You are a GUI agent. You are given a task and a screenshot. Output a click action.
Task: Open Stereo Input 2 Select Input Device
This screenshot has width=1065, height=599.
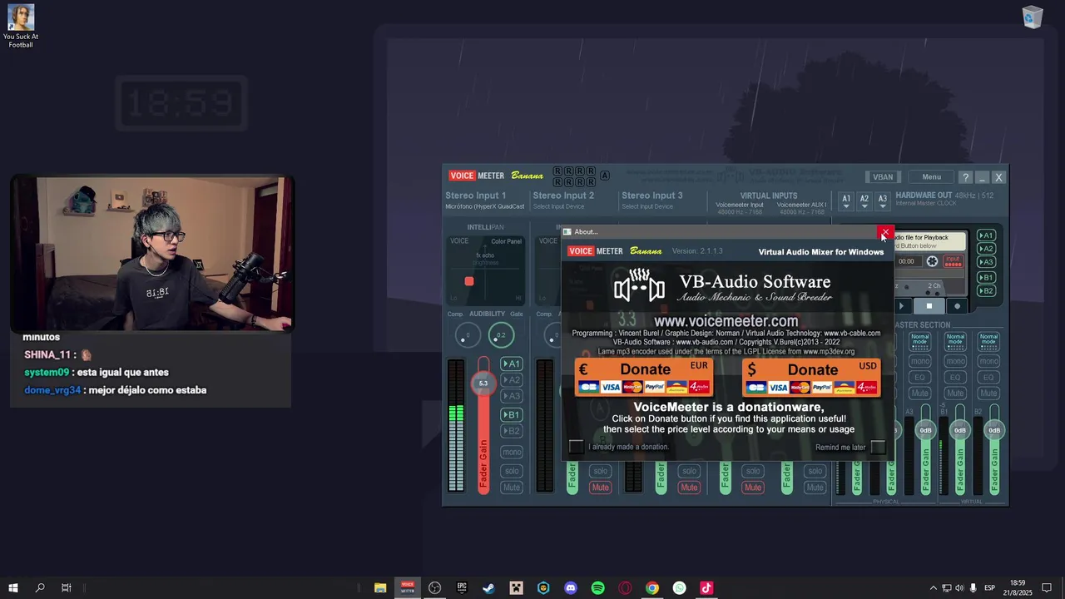tap(558, 206)
